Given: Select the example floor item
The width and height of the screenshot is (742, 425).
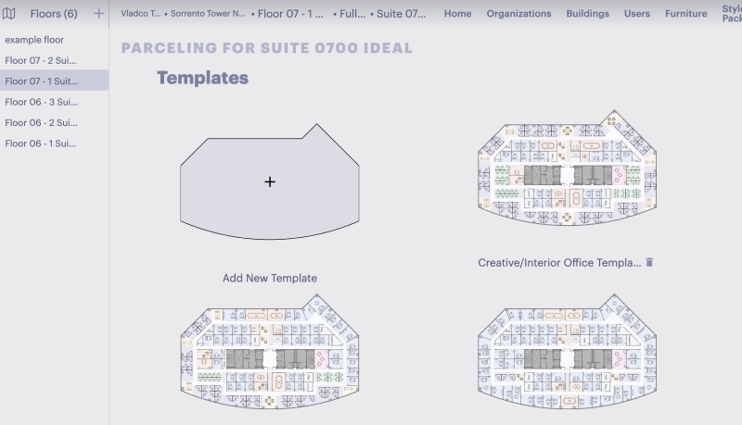Looking at the screenshot, I should click(34, 40).
